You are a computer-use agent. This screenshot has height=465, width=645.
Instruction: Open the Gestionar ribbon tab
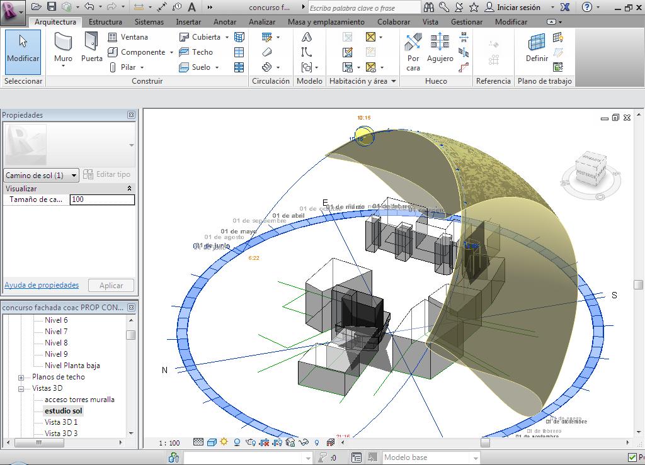point(467,21)
